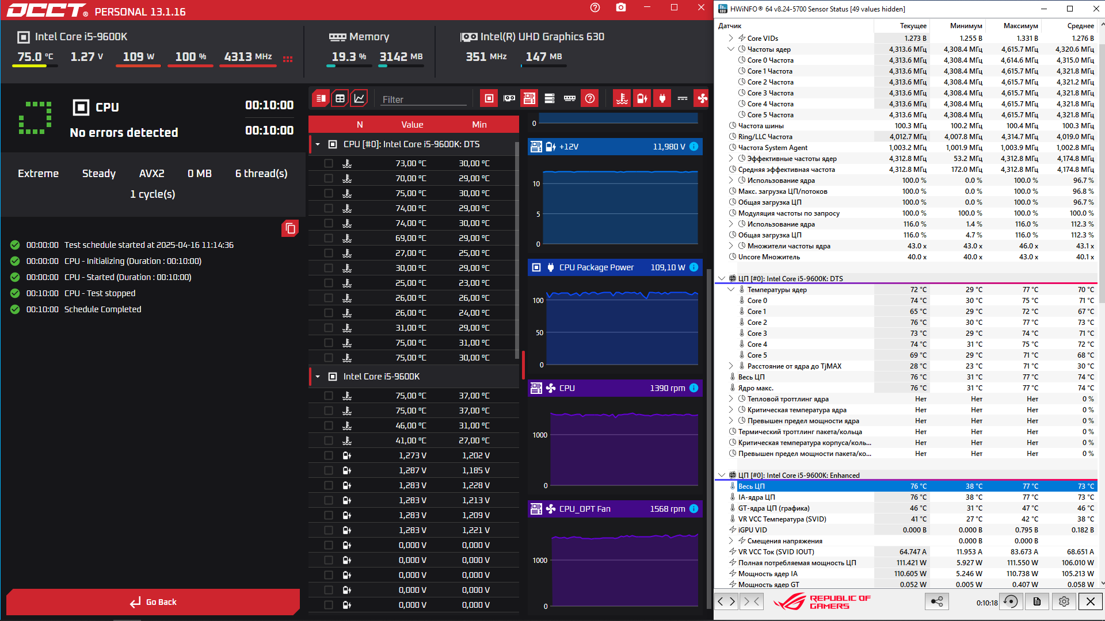This screenshot has width=1105, height=621.
Task: Copy the test log to clipboard
Action: pyautogui.click(x=290, y=228)
